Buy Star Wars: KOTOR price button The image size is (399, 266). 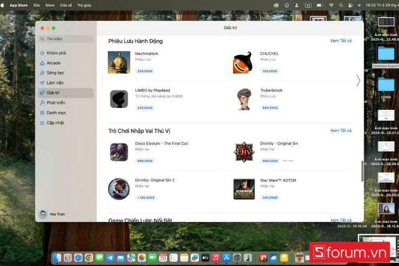270,198
